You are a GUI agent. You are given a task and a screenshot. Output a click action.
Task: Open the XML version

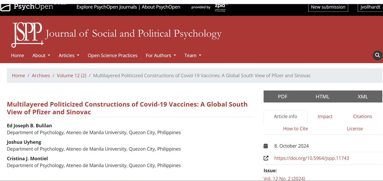pos(363,96)
